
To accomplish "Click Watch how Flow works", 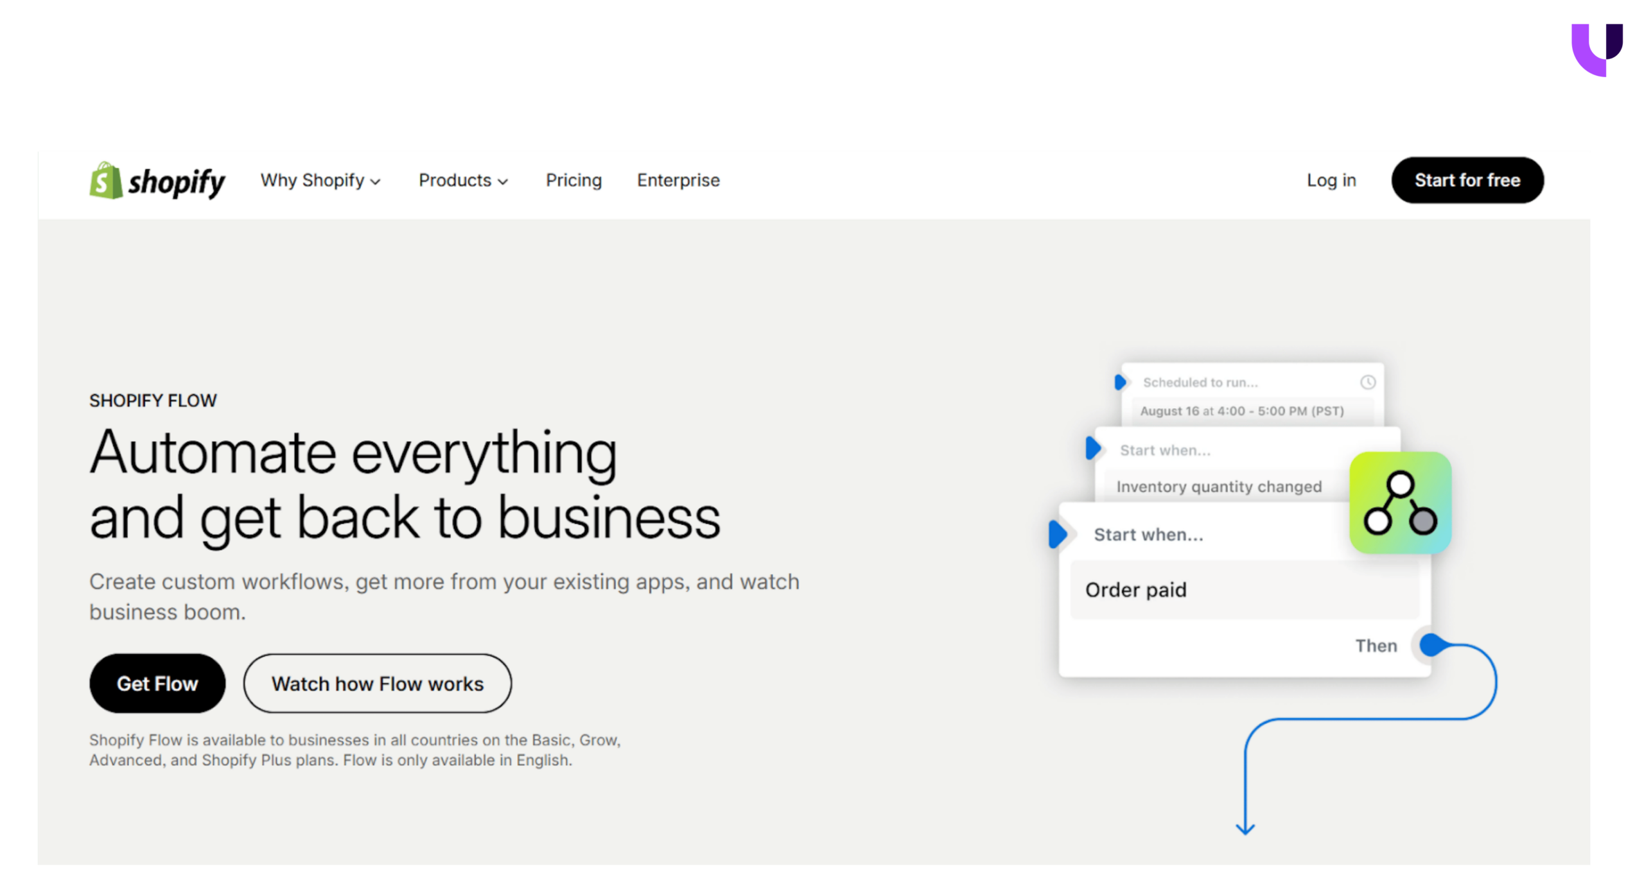I will (377, 684).
